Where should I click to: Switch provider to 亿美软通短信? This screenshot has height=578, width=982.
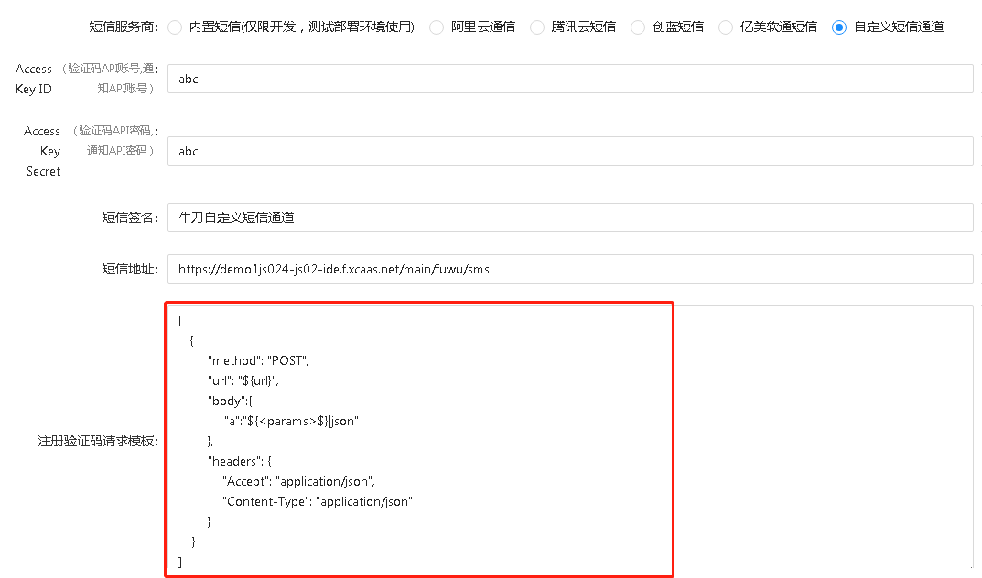[x=726, y=27]
